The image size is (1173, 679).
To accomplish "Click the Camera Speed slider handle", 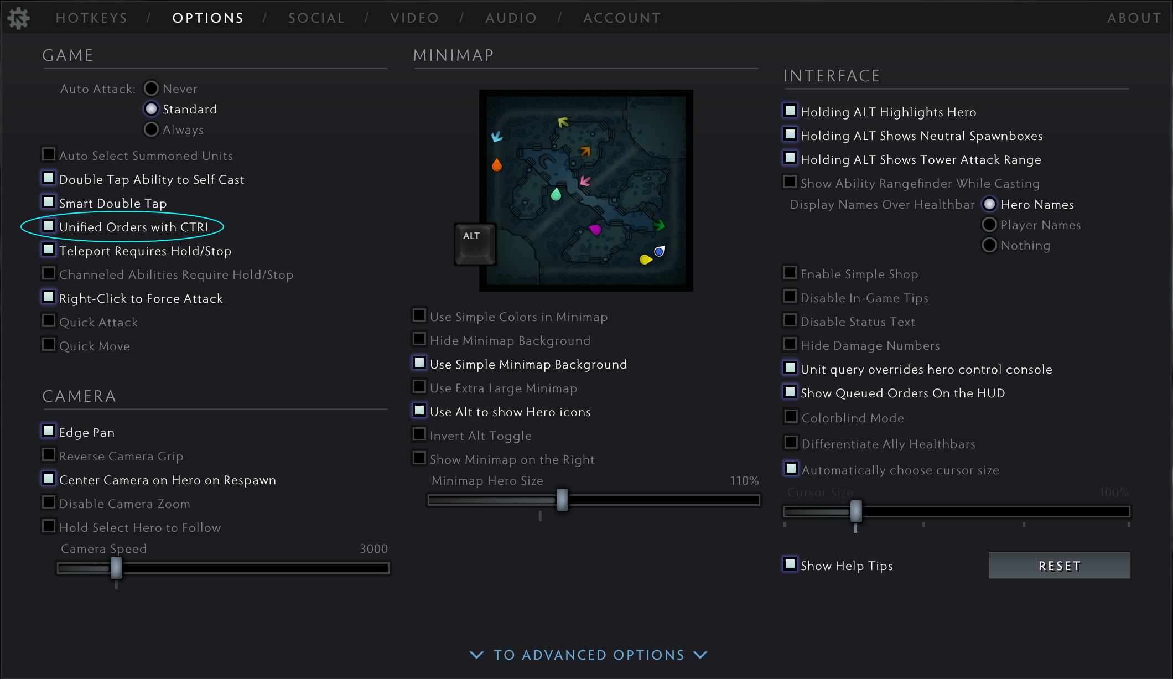I will (116, 568).
